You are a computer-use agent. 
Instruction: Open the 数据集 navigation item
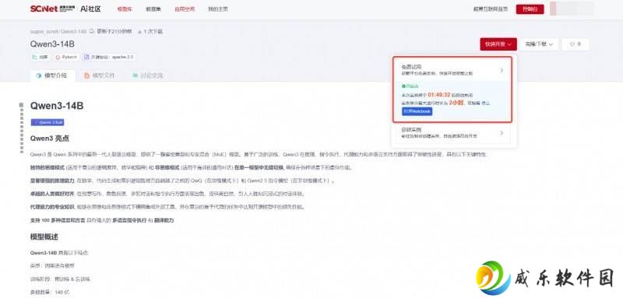point(153,9)
